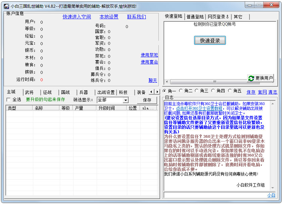Open the 网页登录 tab
This screenshot has width=283, height=204.
tap(218, 17)
